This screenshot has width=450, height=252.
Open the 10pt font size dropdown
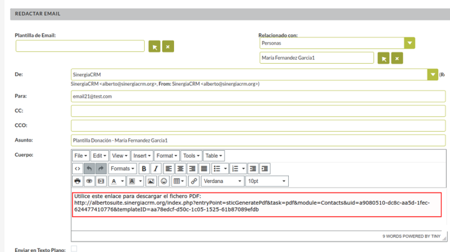pos(267,181)
